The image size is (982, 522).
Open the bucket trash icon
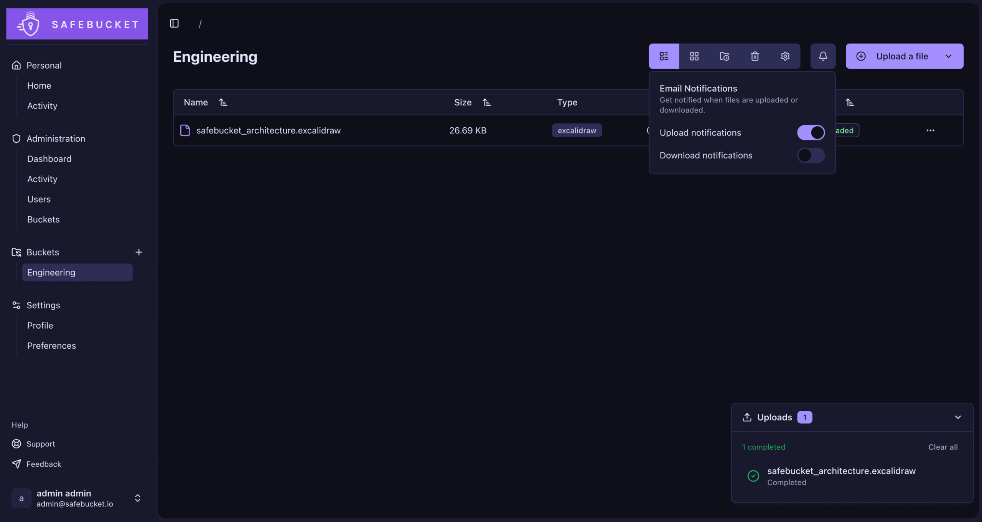pyautogui.click(x=755, y=56)
